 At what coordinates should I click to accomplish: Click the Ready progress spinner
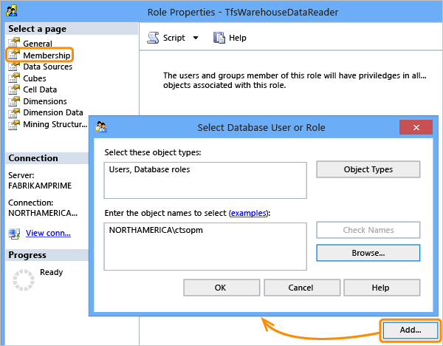(x=24, y=280)
